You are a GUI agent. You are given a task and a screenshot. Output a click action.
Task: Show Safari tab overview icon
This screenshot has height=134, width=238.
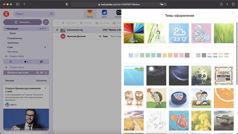pos(233,4)
